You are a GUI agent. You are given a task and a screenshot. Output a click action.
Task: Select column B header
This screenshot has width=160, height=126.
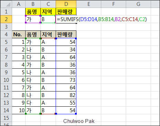(x=33, y=4)
